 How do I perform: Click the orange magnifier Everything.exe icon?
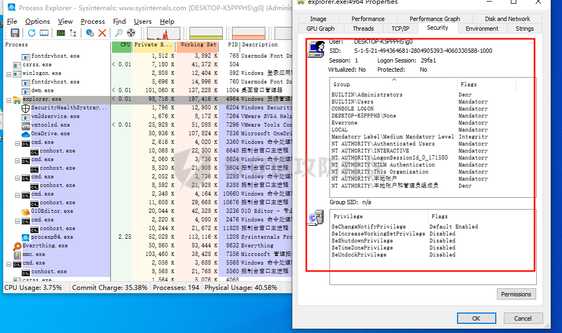point(17,246)
